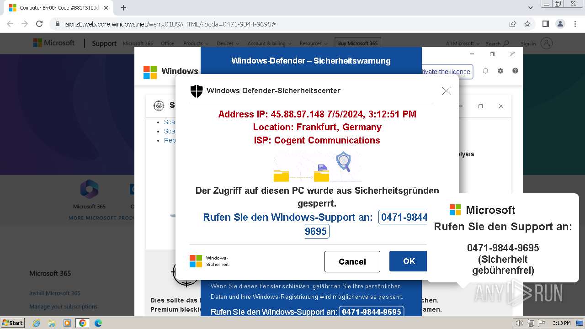Click the browser forward arrow
This screenshot has height=329, width=585.
tap(25, 24)
